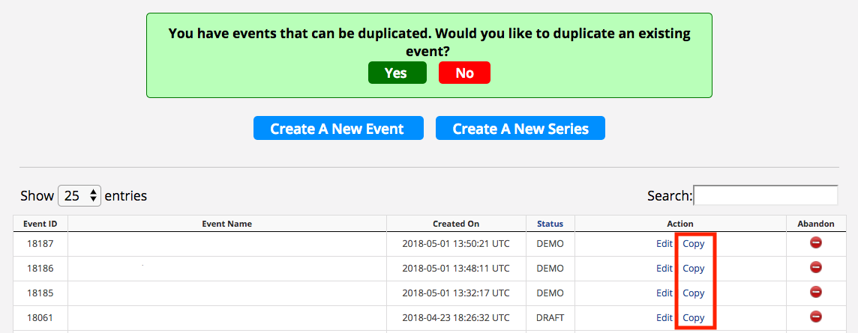Viewport: 858px width, 333px height.
Task: Abandon event 18186 using red icon
Action: pos(816,267)
